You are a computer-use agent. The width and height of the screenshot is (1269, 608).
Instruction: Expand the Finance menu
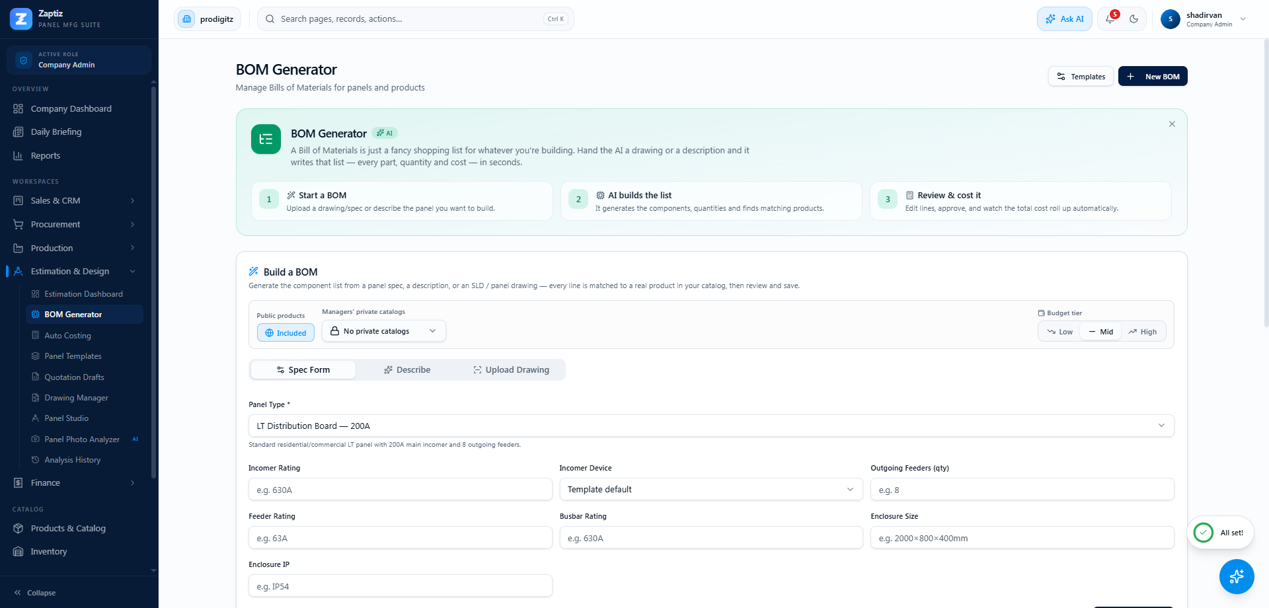click(75, 483)
